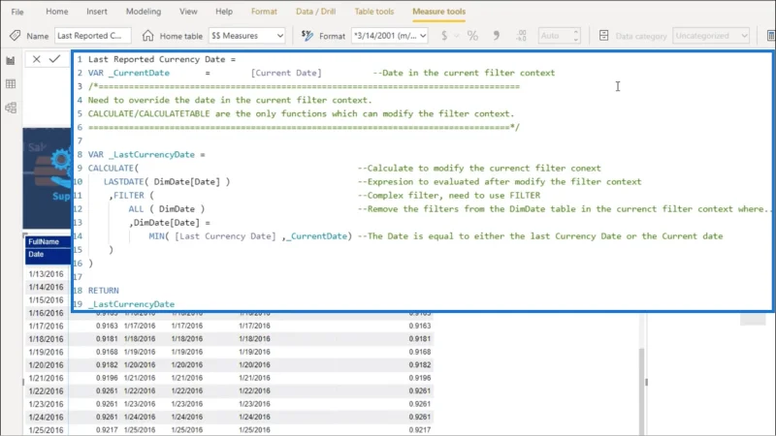Open the Format tab

[264, 12]
